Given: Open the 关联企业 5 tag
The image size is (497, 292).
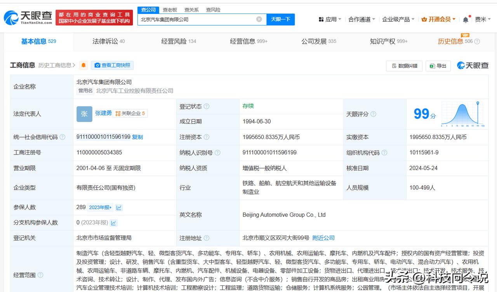Looking at the screenshot, I should click(130, 113).
